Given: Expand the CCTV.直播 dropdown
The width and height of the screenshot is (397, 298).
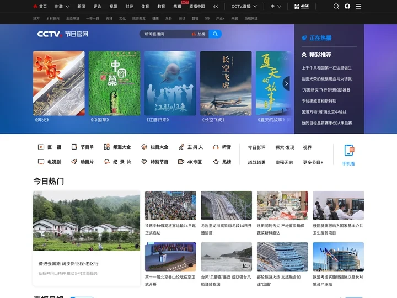Looking at the screenshot, I should [255, 6].
